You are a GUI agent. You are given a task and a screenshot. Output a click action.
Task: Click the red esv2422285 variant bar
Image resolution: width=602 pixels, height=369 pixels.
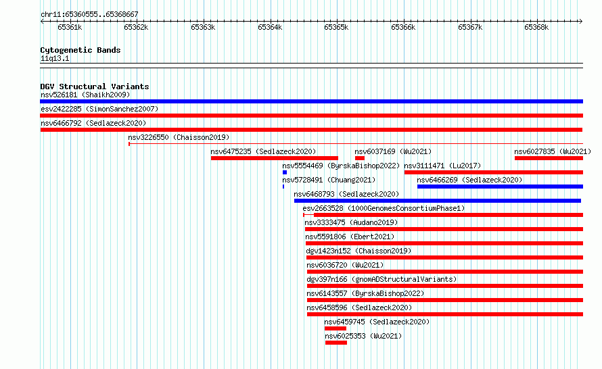click(x=311, y=116)
